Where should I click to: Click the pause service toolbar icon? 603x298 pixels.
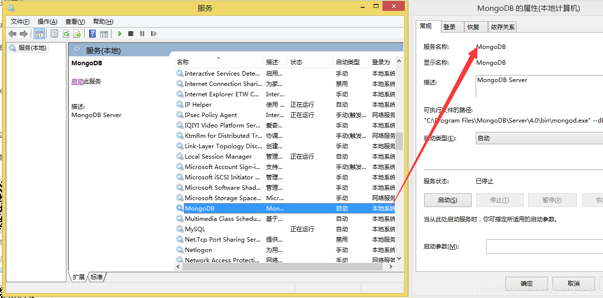[x=142, y=34]
